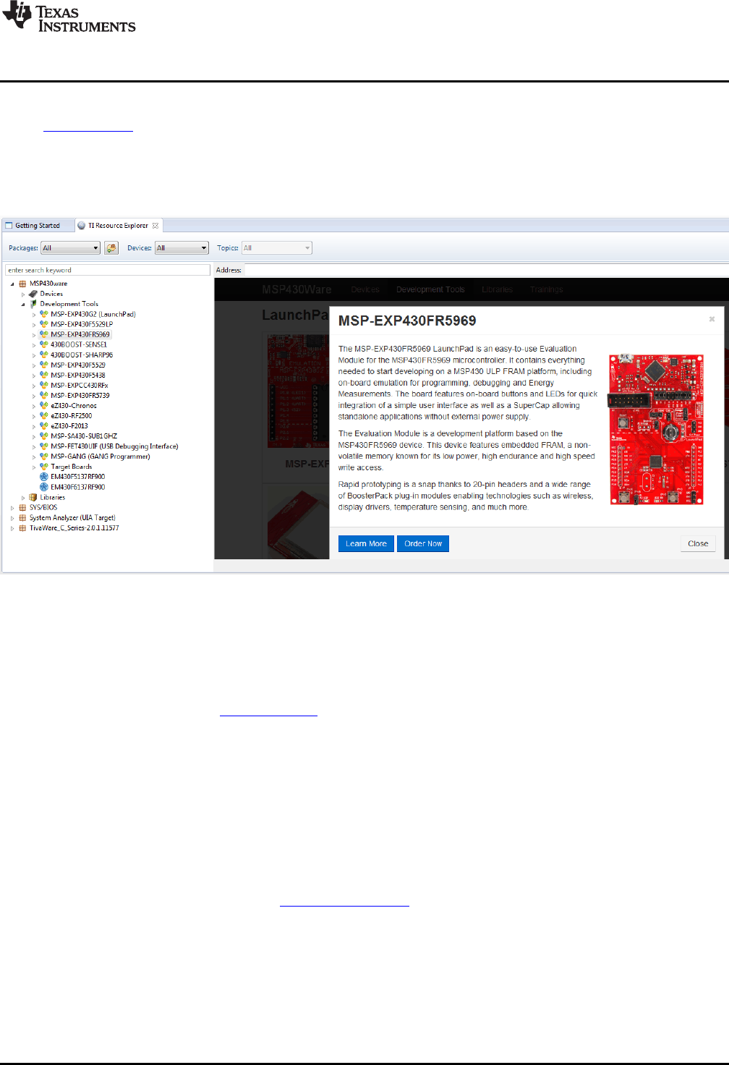Expand the eZ430-RF2500 tree node
The width and height of the screenshot is (729, 1065).
coord(34,415)
